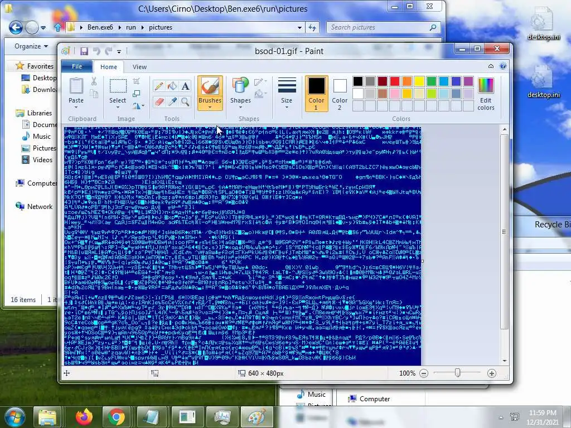
Task: Click the Windows Start orb
Action: [x=14, y=417]
